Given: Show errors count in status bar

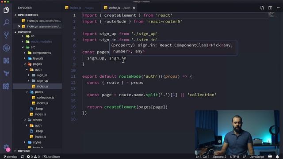Looking at the screenshot, I should 30,157.
